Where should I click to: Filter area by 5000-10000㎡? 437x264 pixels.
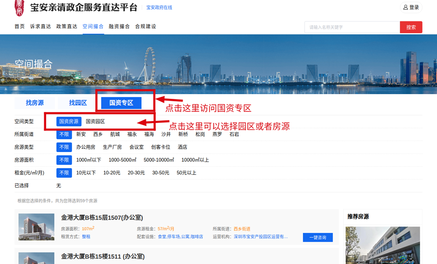coord(159,160)
